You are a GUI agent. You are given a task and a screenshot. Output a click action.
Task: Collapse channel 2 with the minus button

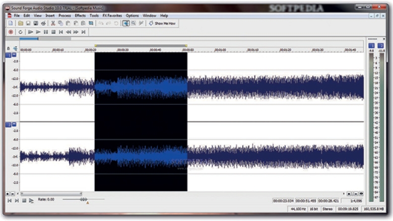[14, 124]
